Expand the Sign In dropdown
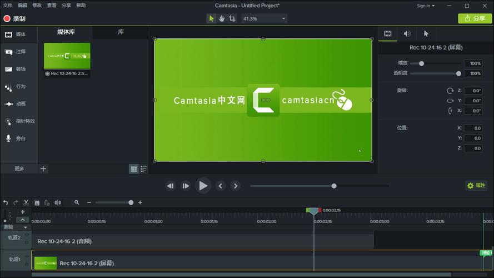Viewport: 494px width, 278px height. pyautogui.click(x=426, y=6)
